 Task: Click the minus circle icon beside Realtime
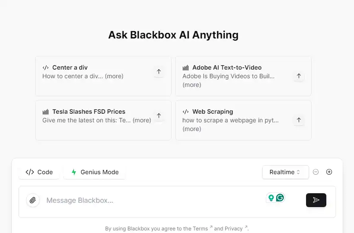[316, 172]
